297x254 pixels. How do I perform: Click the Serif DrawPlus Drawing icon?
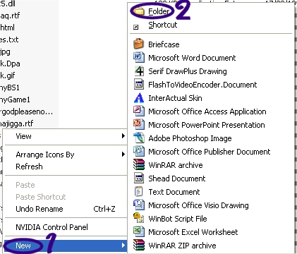pos(139,71)
